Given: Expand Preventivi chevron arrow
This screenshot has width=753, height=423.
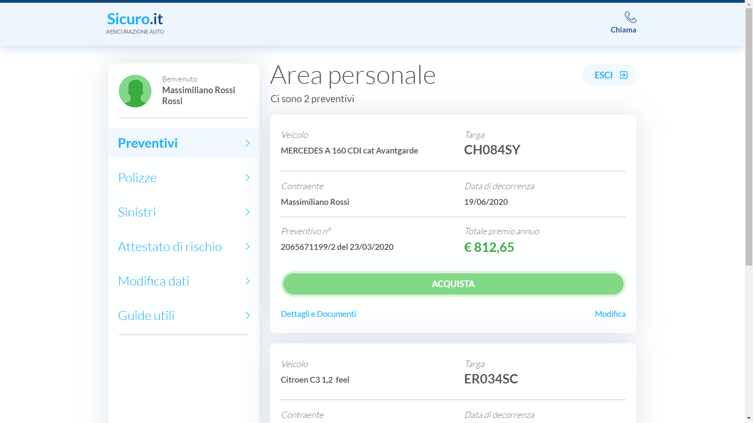Looking at the screenshot, I should tap(247, 143).
